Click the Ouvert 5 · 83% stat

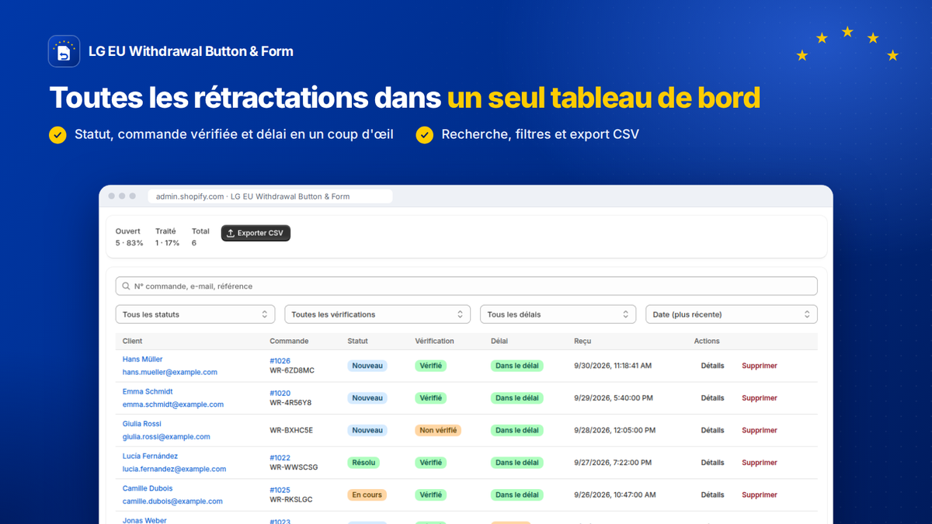129,237
